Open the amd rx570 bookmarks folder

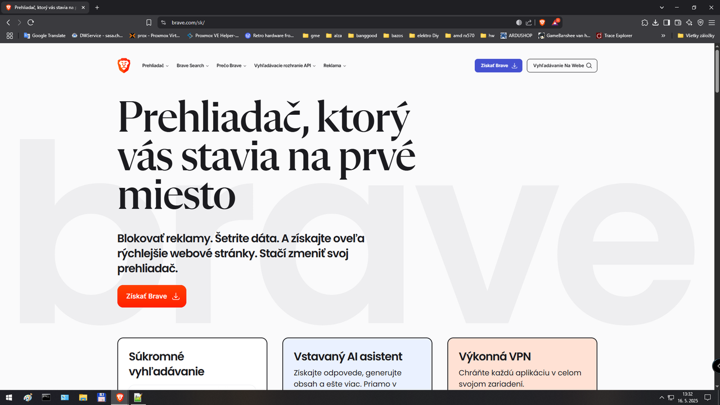tap(460, 35)
